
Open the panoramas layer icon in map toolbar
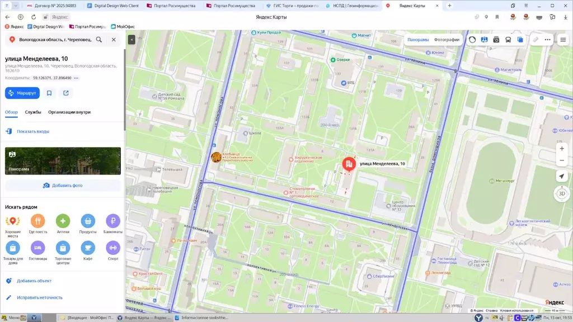(x=483, y=39)
